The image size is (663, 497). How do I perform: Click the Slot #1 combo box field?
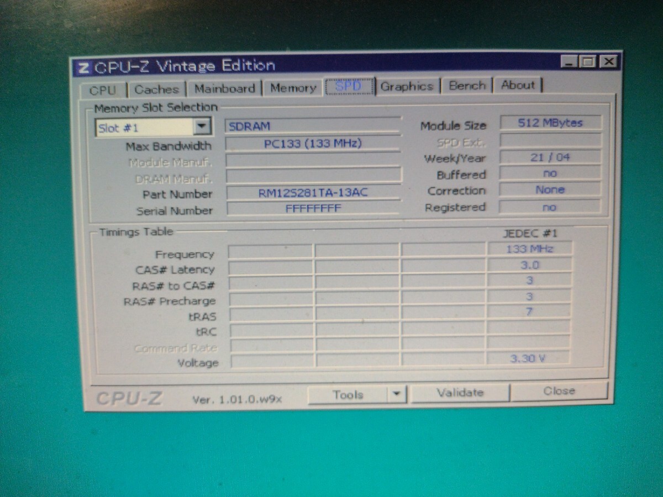point(153,128)
